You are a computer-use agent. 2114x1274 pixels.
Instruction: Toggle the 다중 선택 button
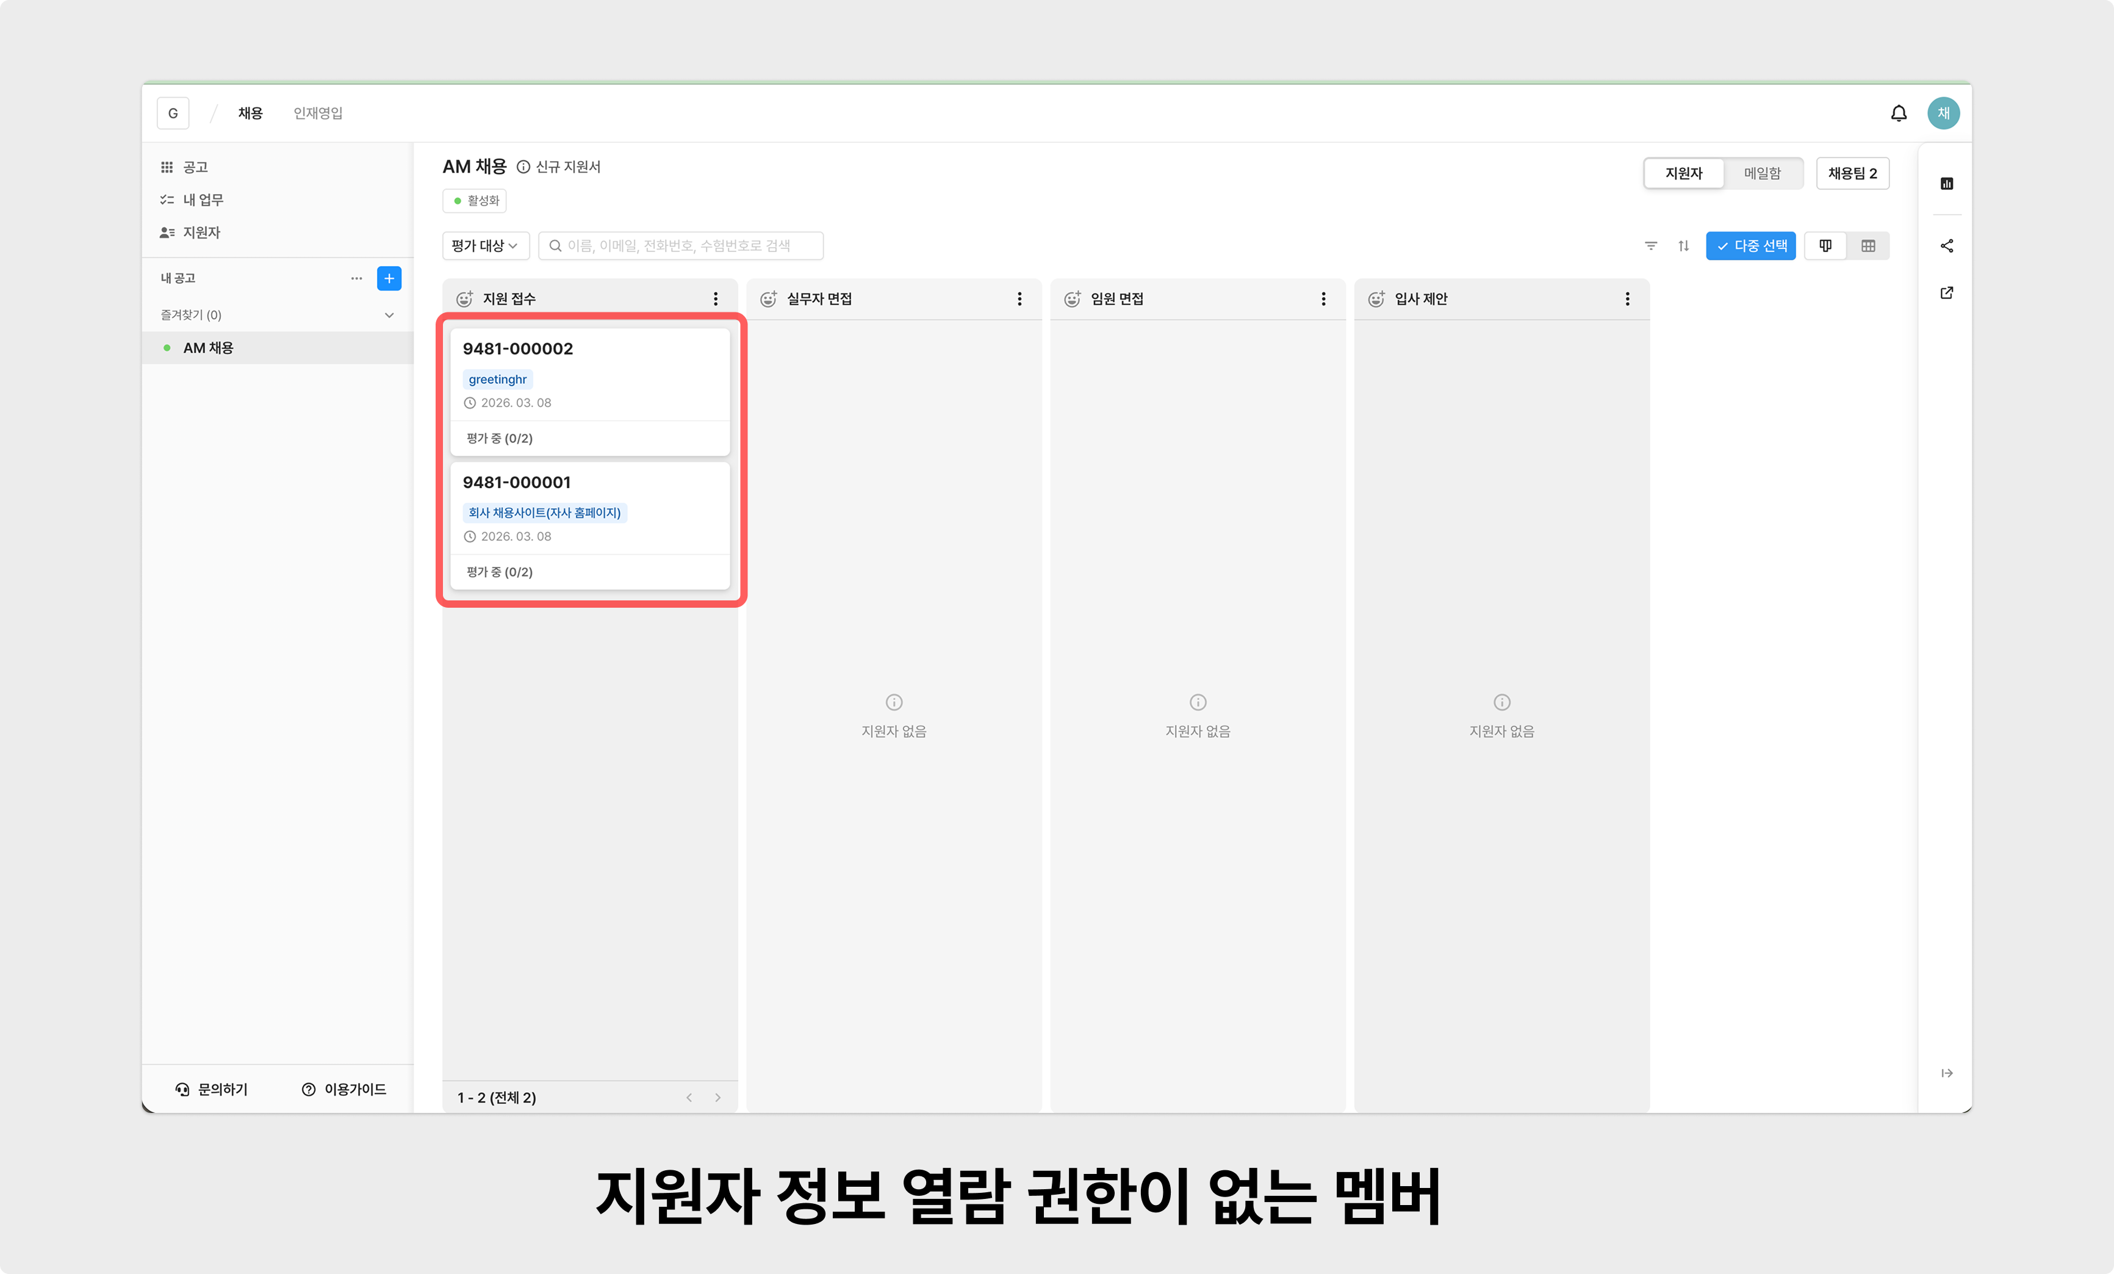(x=1750, y=247)
